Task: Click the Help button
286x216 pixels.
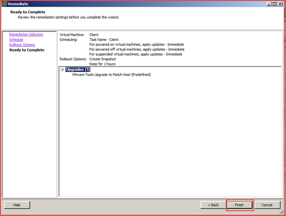Action: 17,205
